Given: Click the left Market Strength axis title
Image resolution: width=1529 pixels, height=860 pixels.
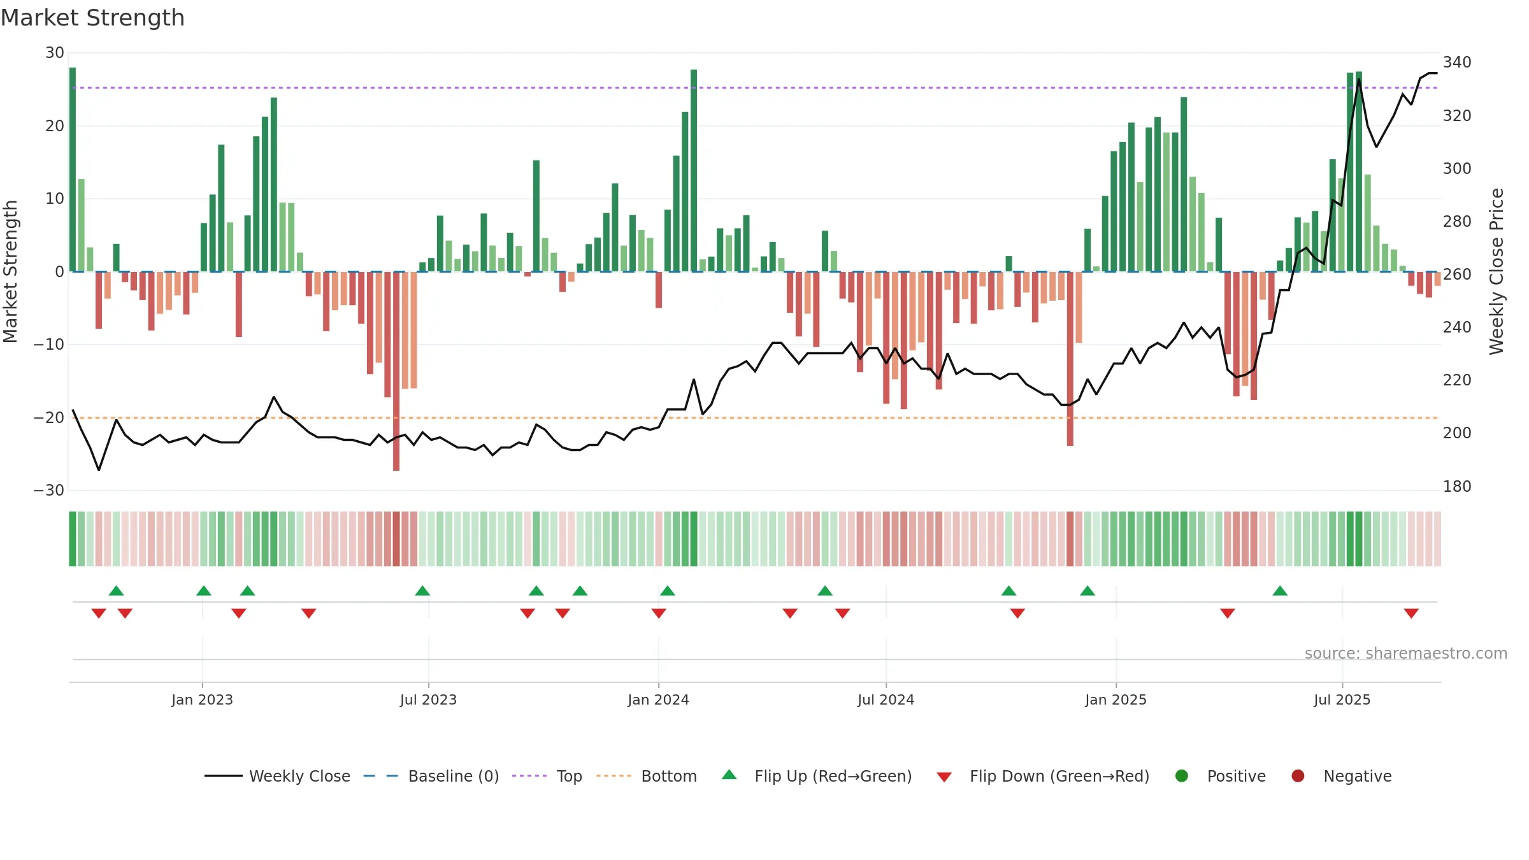Looking at the screenshot, I should [x=10, y=271].
